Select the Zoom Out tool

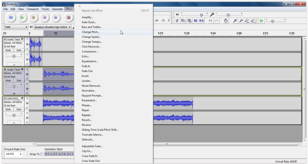coord(241,21)
